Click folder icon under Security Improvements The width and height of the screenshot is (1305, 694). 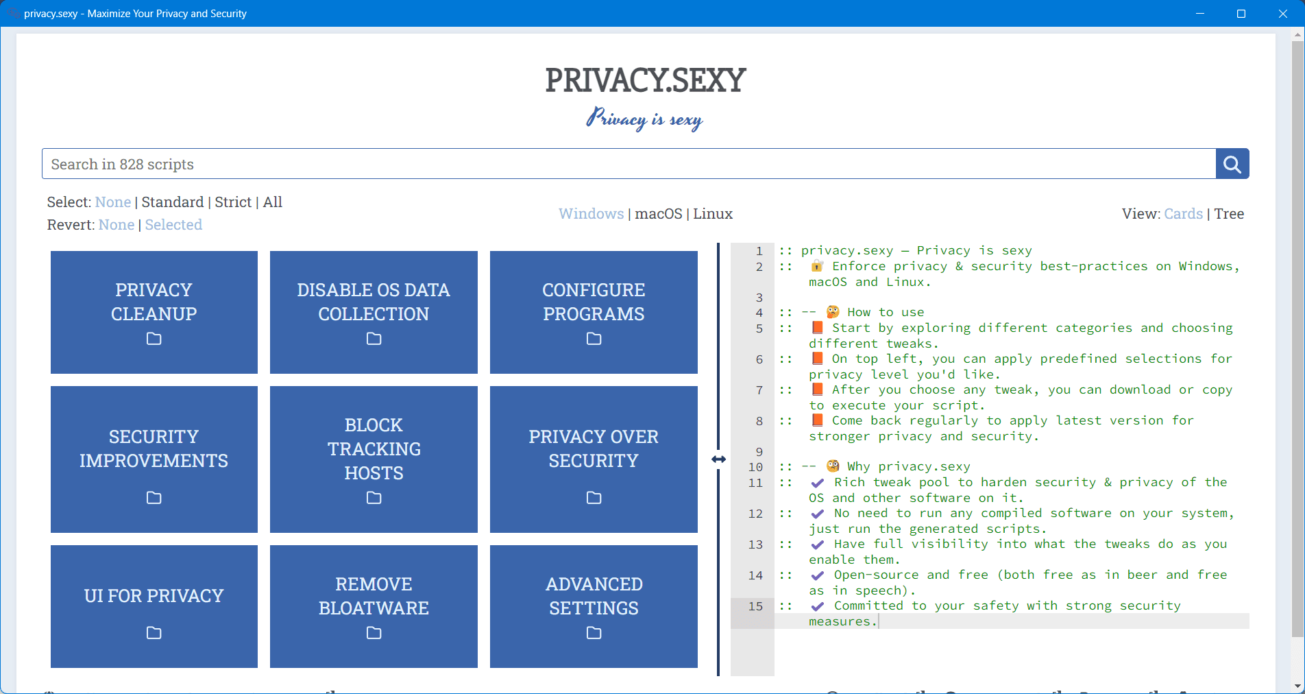[x=154, y=498]
